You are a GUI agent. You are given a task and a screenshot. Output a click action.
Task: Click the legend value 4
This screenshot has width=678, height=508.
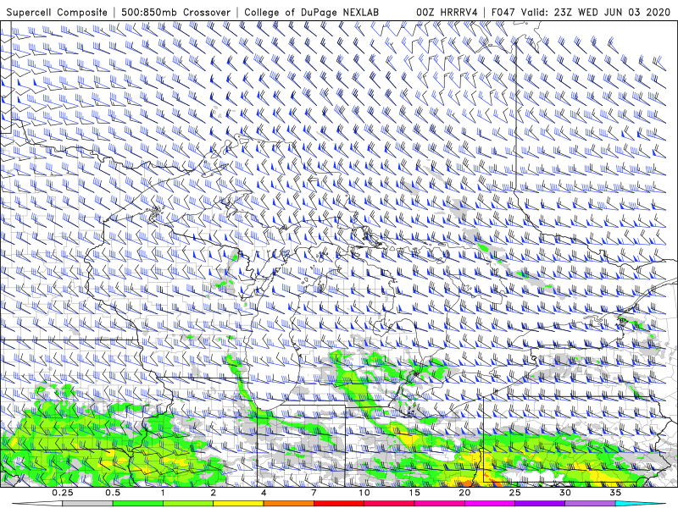point(264,493)
